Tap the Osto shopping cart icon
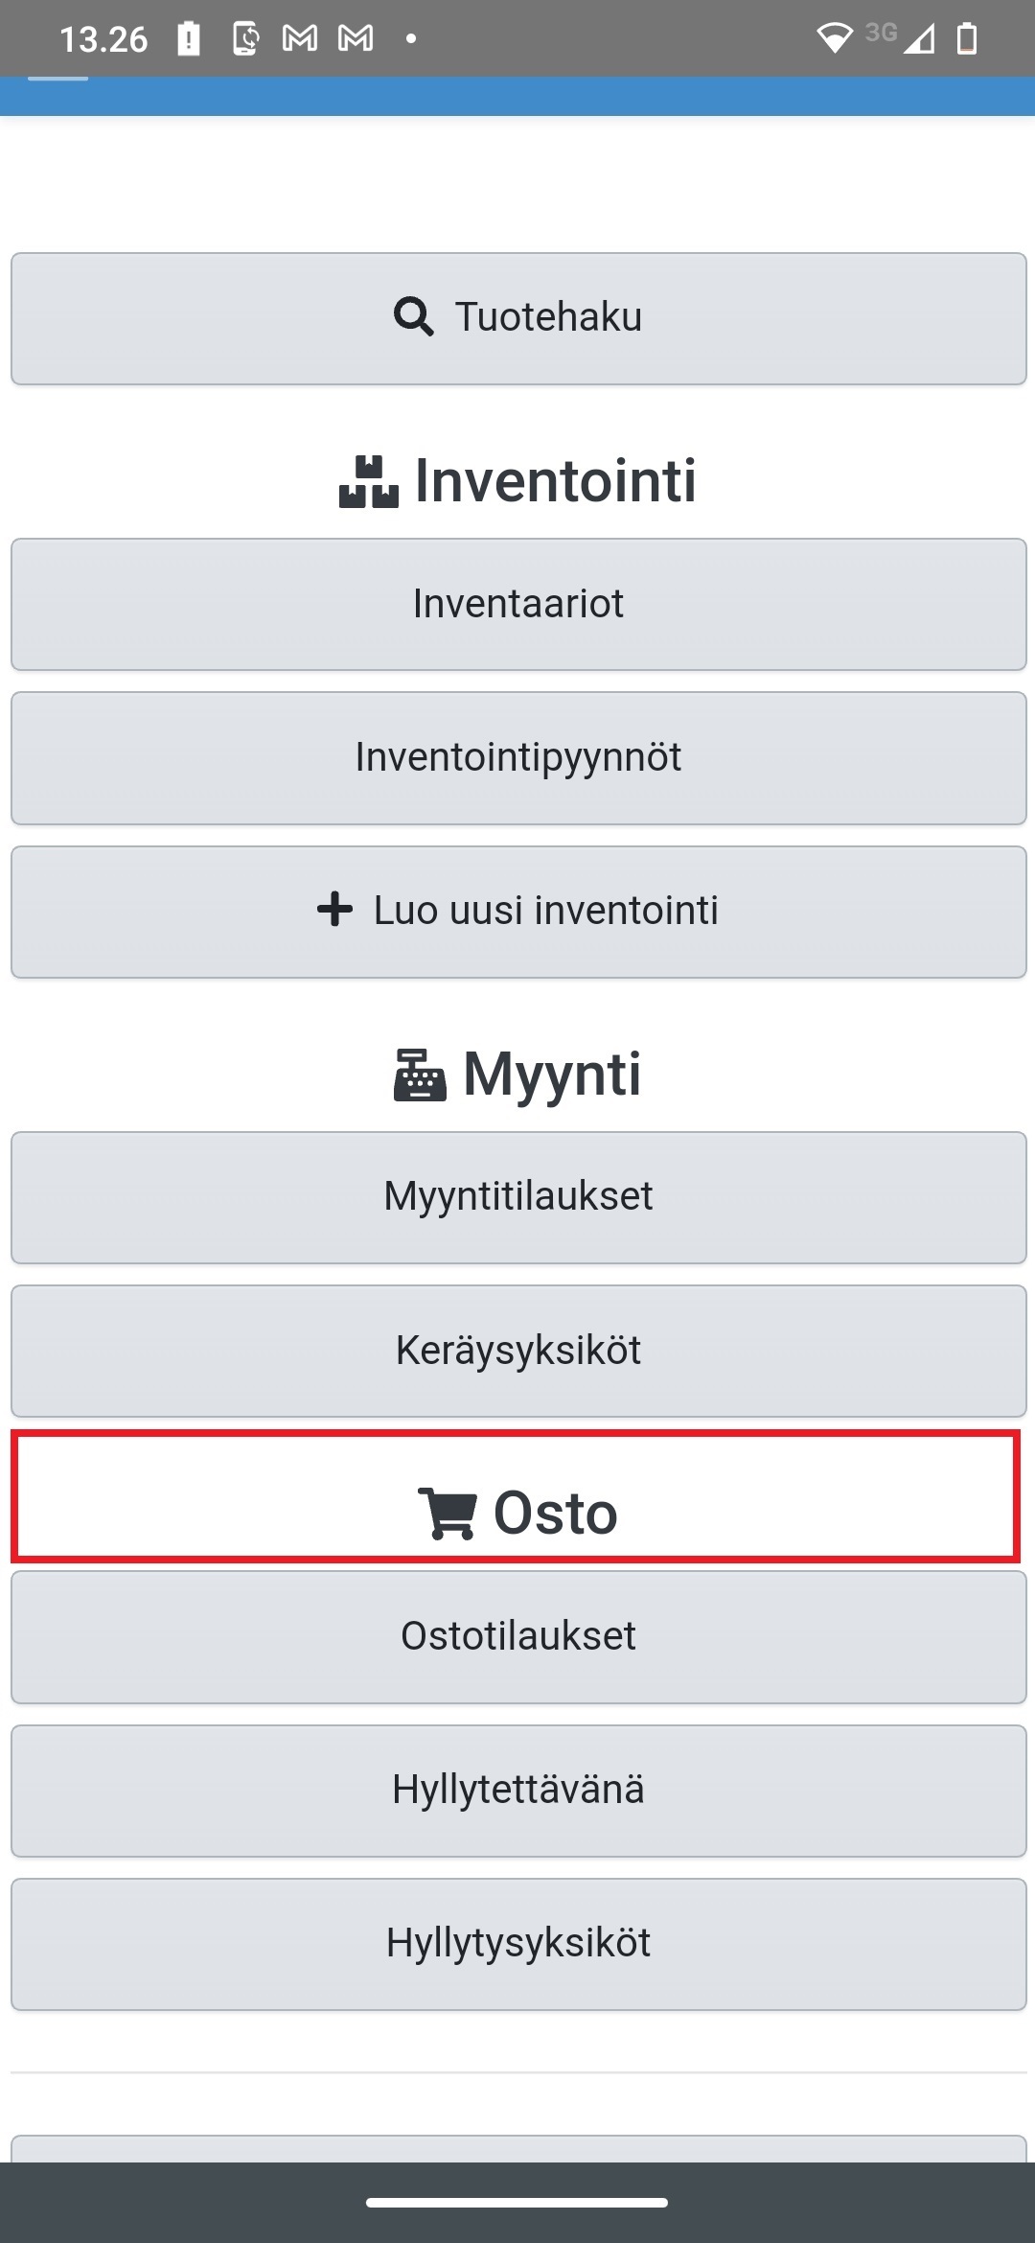Viewport: 1035px width, 2243px height. pos(447,1514)
